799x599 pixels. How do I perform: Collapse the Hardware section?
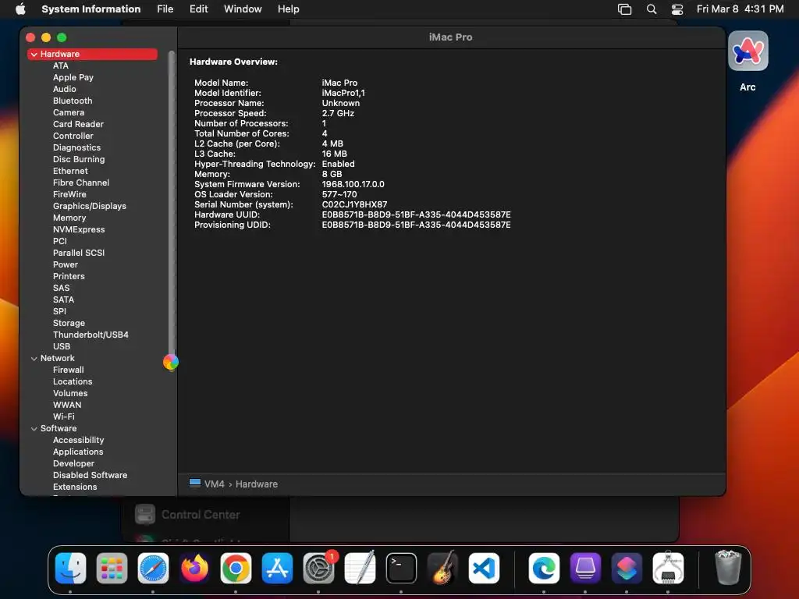pyautogui.click(x=34, y=54)
